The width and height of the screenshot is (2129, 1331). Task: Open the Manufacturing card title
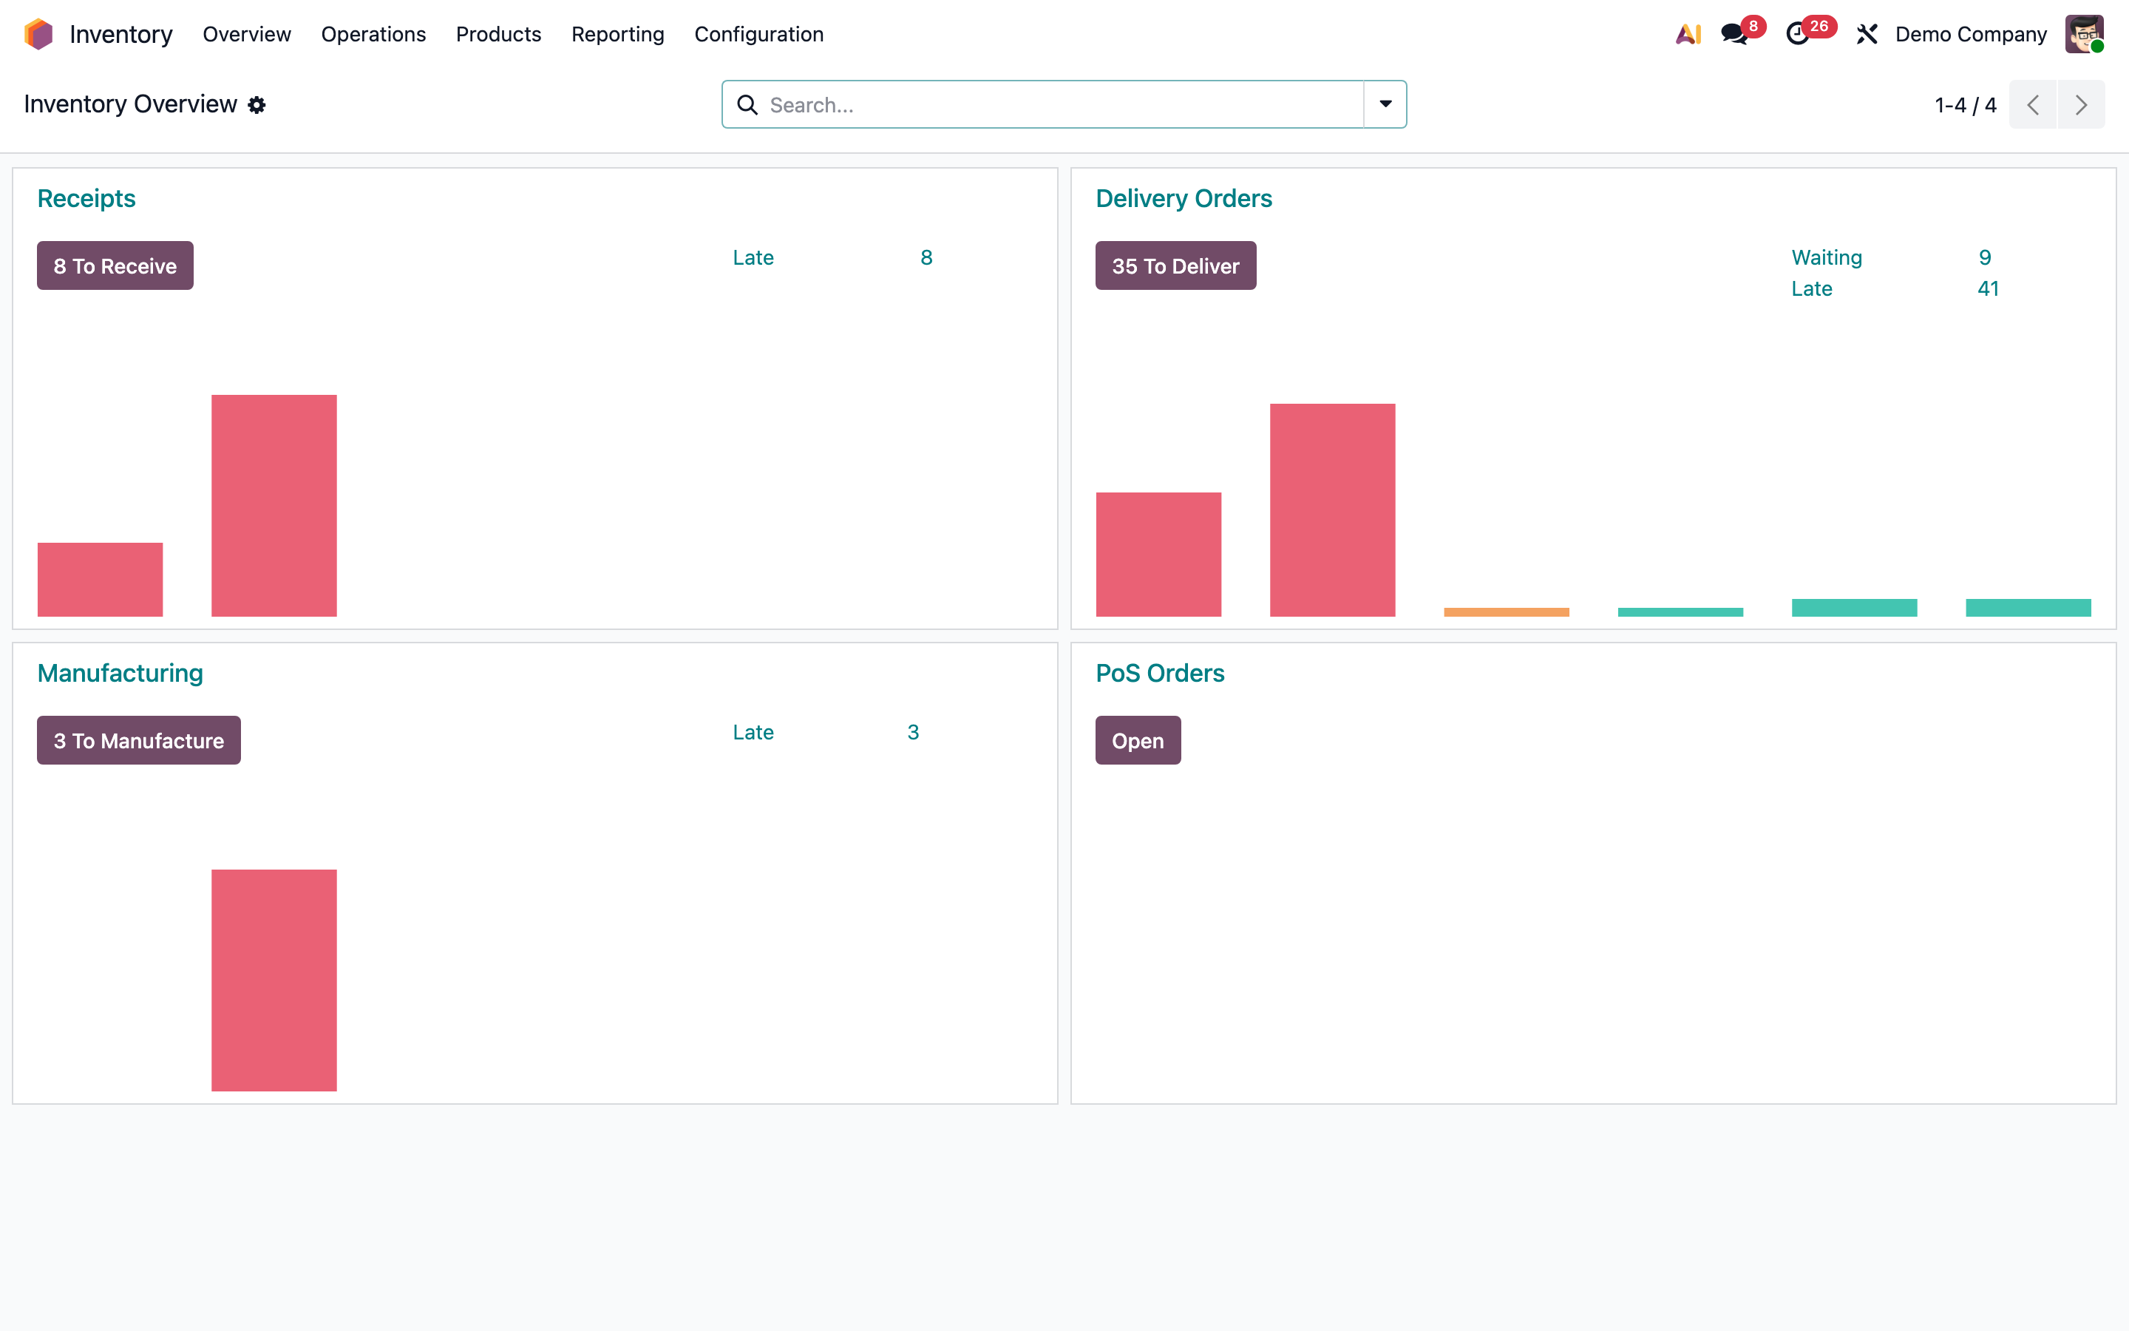pyautogui.click(x=120, y=673)
